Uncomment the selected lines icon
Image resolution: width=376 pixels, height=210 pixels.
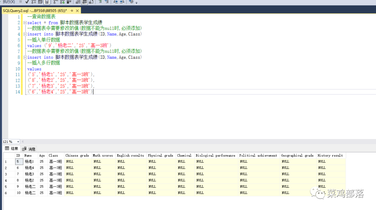pyautogui.click(x=107, y=2)
